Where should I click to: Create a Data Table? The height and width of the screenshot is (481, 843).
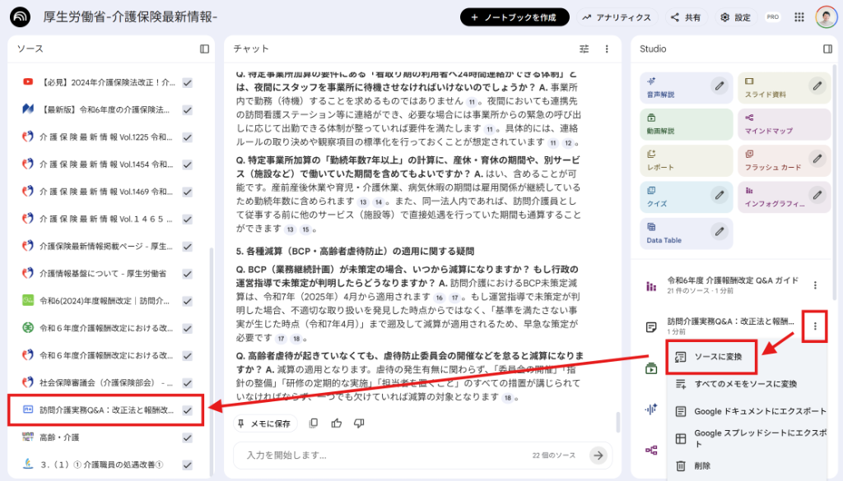686,234
